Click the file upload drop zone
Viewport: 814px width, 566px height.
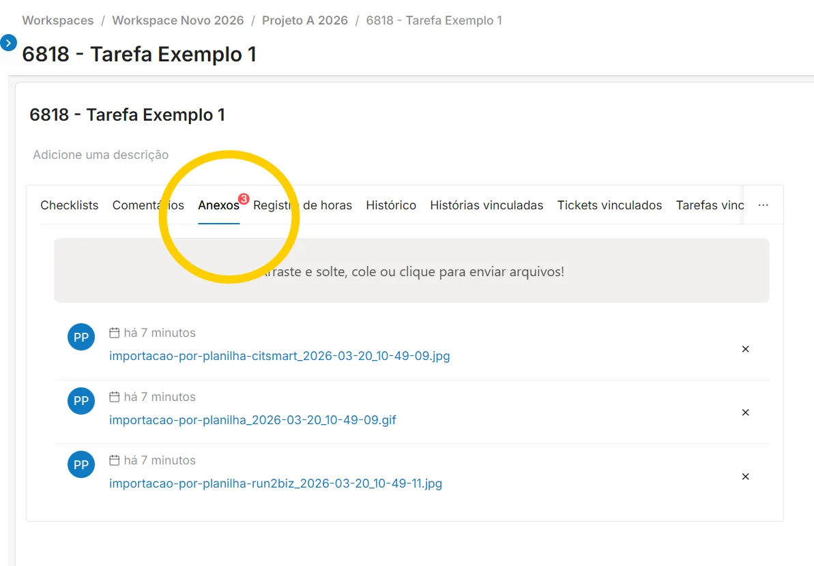[411, 270]
